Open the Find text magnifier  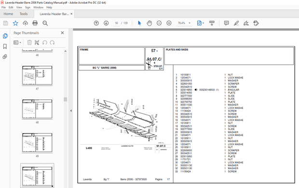pos(45,23)
